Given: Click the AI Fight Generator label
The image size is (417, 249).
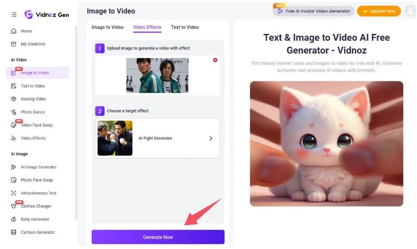Looking at the screenshot, I should tap(155, 138).
